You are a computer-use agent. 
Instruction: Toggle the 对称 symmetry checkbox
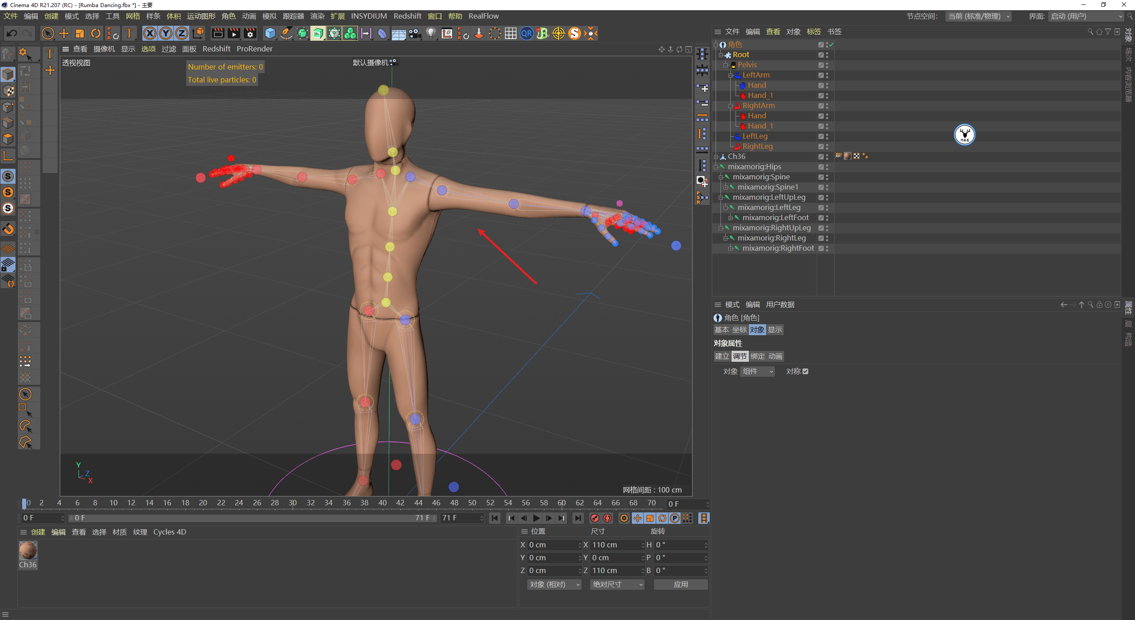coord(806,371)
